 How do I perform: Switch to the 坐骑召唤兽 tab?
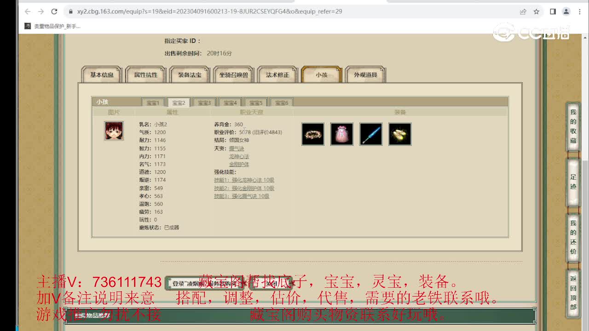[234, 74]
